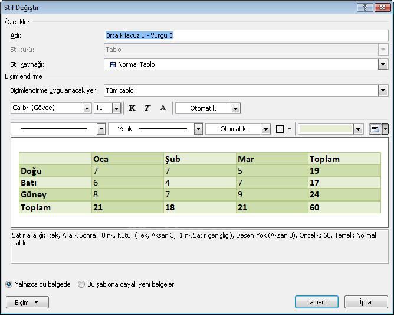This screenshot has width=394, height=315.
Task: Click the Batı row label in preview
Action: [x=29, y=183]
